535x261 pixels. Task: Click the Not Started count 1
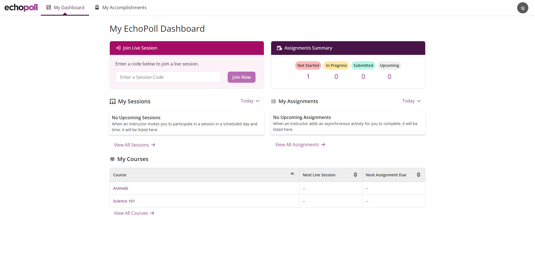point(308,77)
